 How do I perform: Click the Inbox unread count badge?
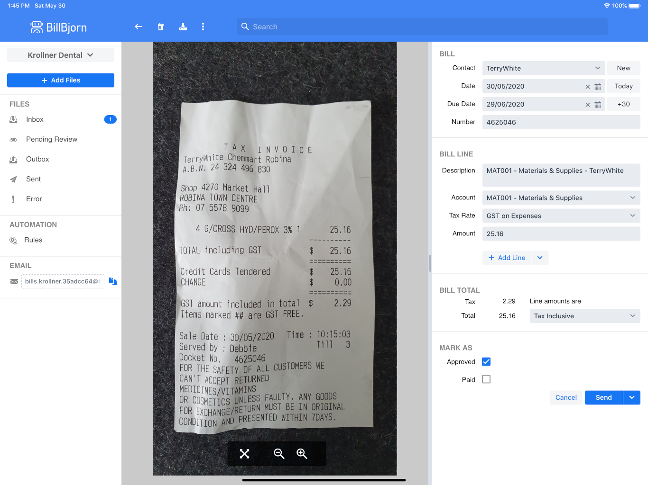[x=110, y=119]
